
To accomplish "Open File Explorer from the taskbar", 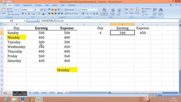I will click(14, 99).
